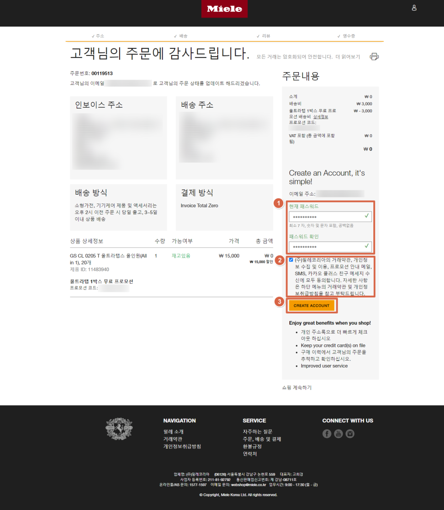Open Miele Instagram icon
Image resolution: width=444 pixels, height=510 pixels.
click(350, 434)
